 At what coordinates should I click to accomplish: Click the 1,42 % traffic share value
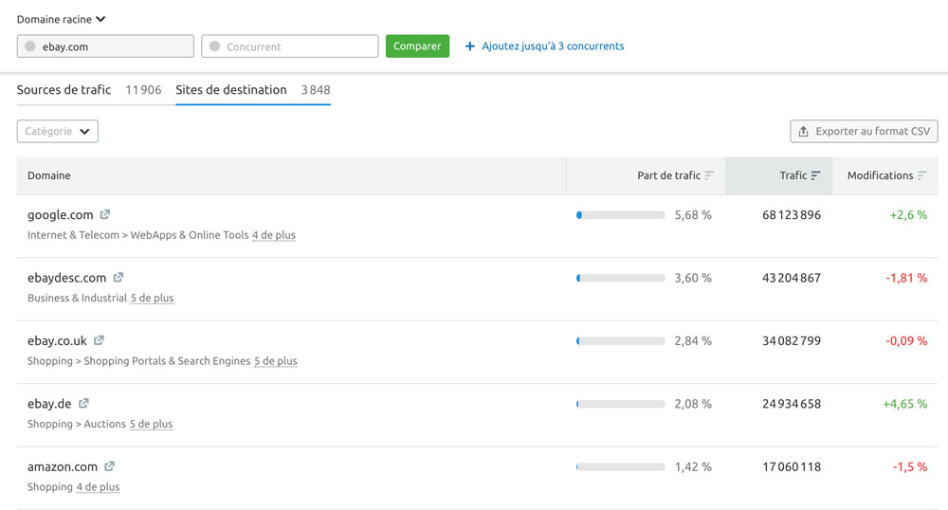694,466
